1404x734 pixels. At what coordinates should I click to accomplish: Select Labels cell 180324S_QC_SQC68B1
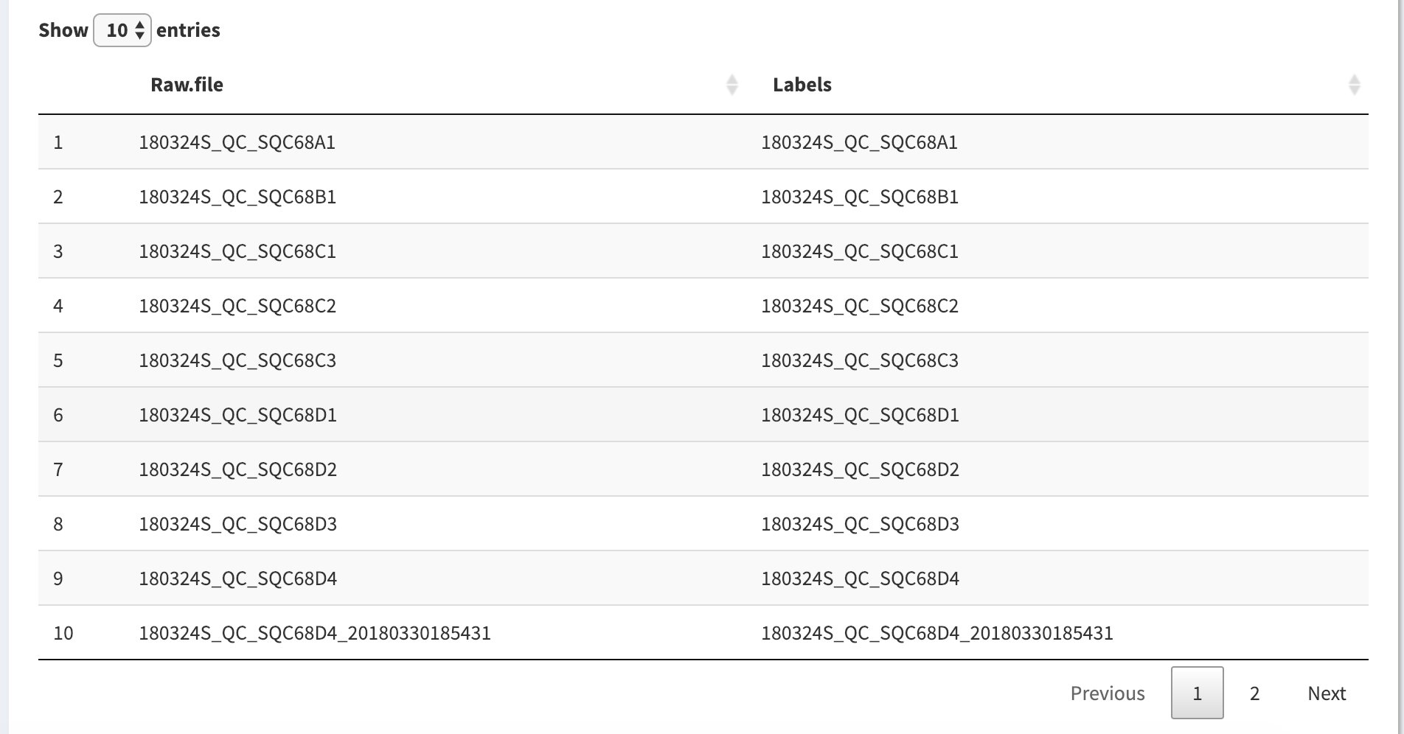(x=860, y=197)
